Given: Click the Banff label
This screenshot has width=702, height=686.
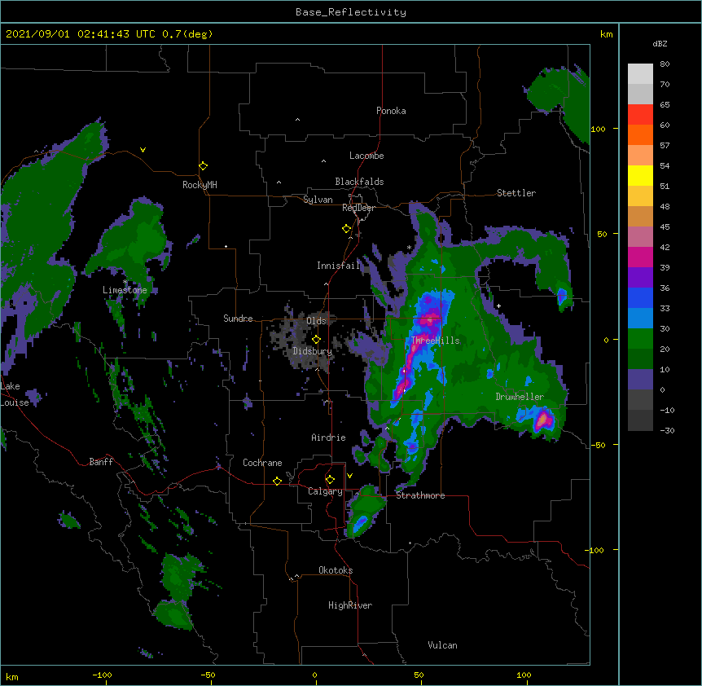Looking at the screenshot, I should pos(101,462).
